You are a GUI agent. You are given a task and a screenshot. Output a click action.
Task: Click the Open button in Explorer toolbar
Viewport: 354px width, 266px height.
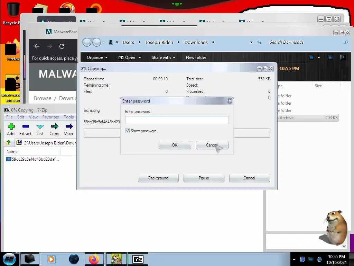[x=127, y=57]
